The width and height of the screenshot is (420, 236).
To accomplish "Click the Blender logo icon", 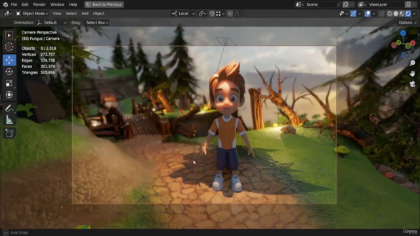I will 5,5.
